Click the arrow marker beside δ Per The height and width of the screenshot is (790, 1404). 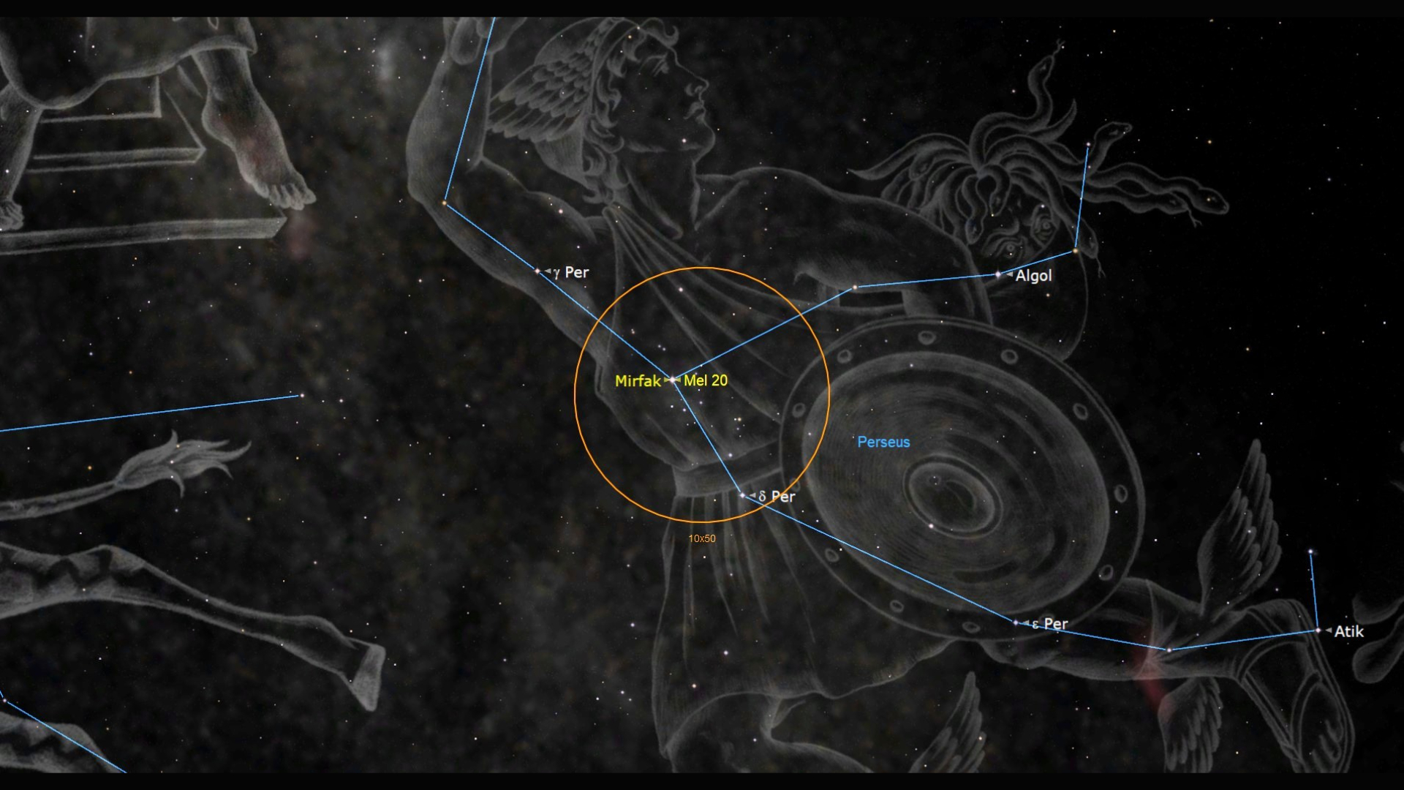[752, 496]
